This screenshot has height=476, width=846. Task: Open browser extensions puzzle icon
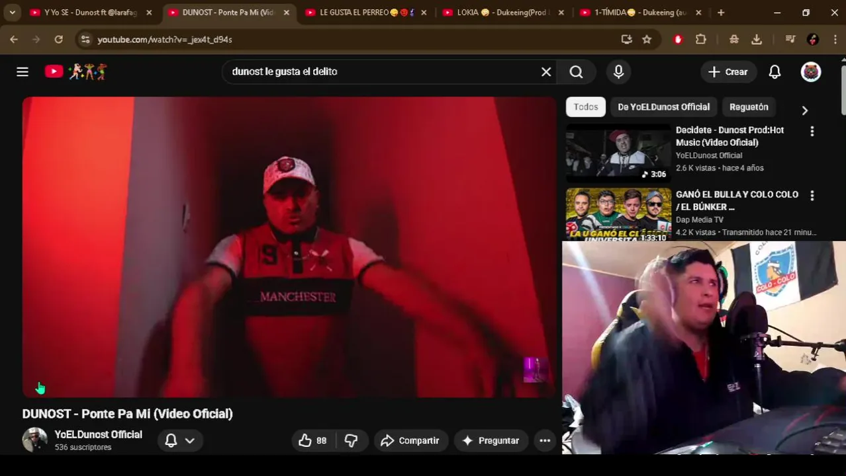(x=701, y=40)
